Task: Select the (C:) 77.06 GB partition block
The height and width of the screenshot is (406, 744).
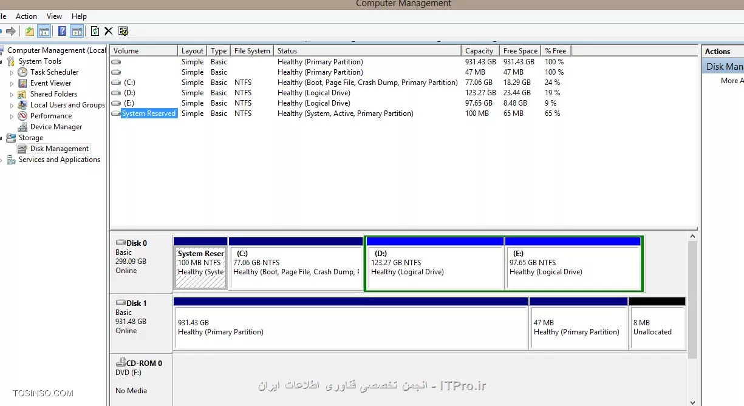Action: [295, 263]
